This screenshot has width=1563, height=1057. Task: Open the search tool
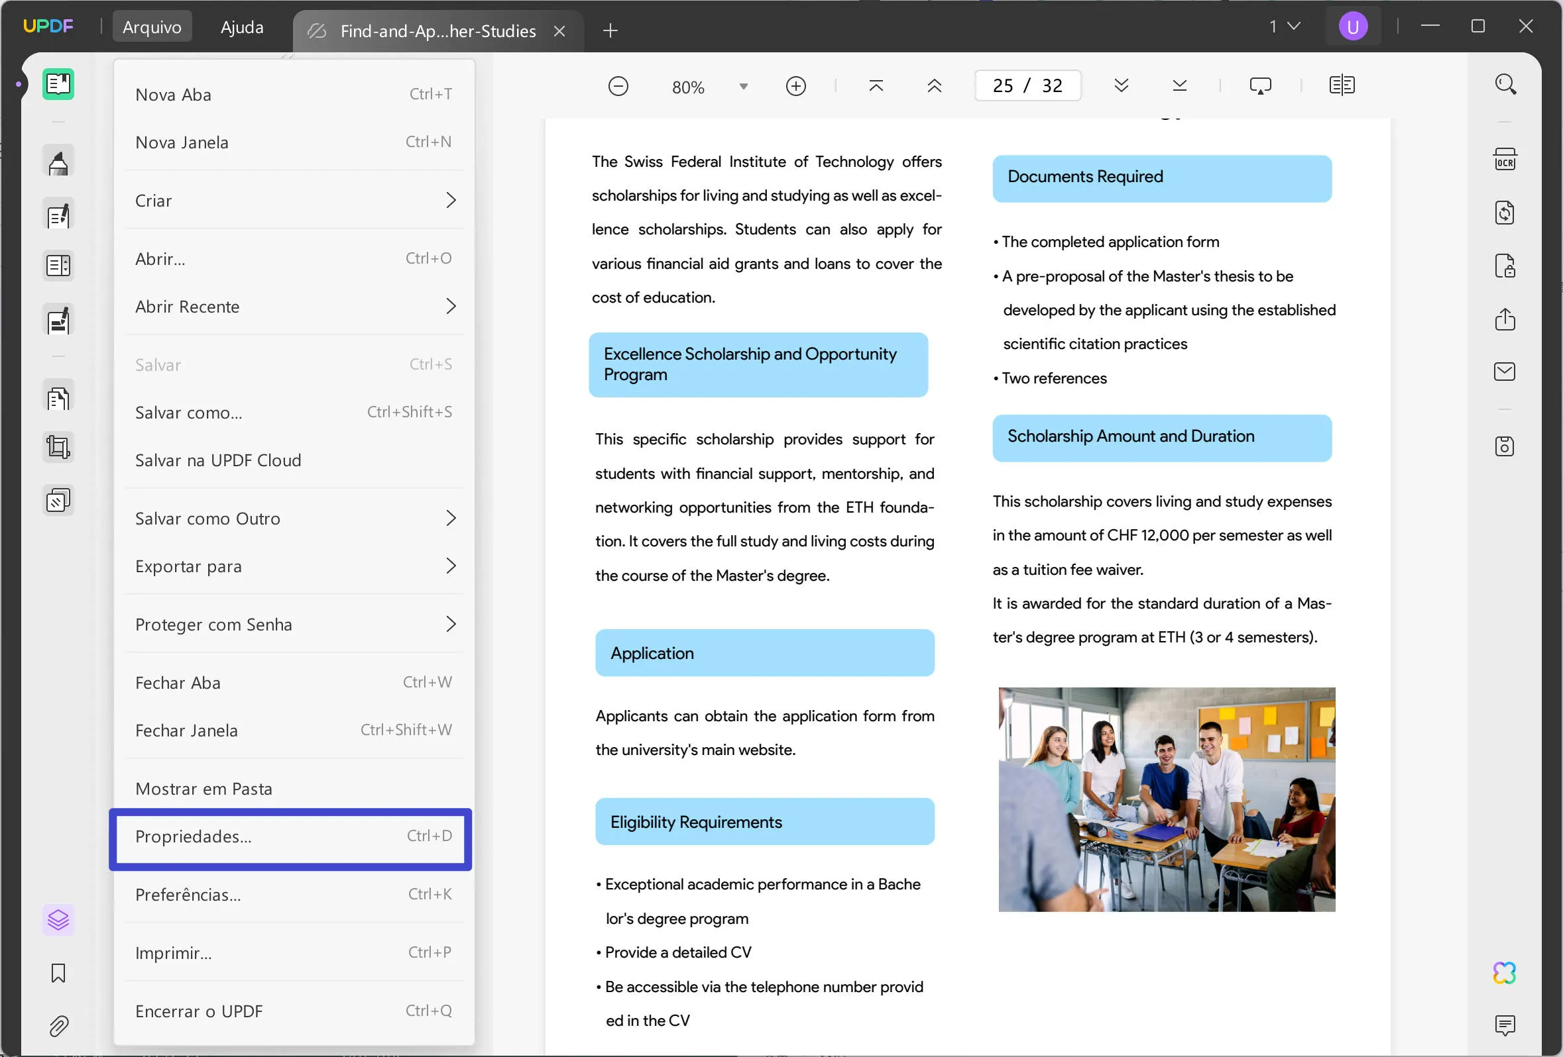click(1505, 83)
